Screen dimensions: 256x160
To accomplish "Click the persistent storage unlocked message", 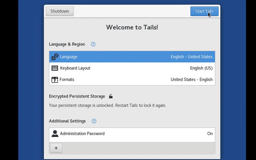I will tap(108, 106).
